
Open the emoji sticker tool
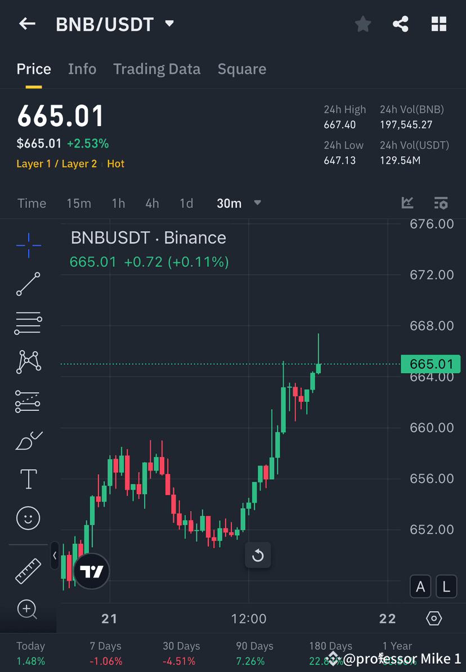tap(28, 518)
